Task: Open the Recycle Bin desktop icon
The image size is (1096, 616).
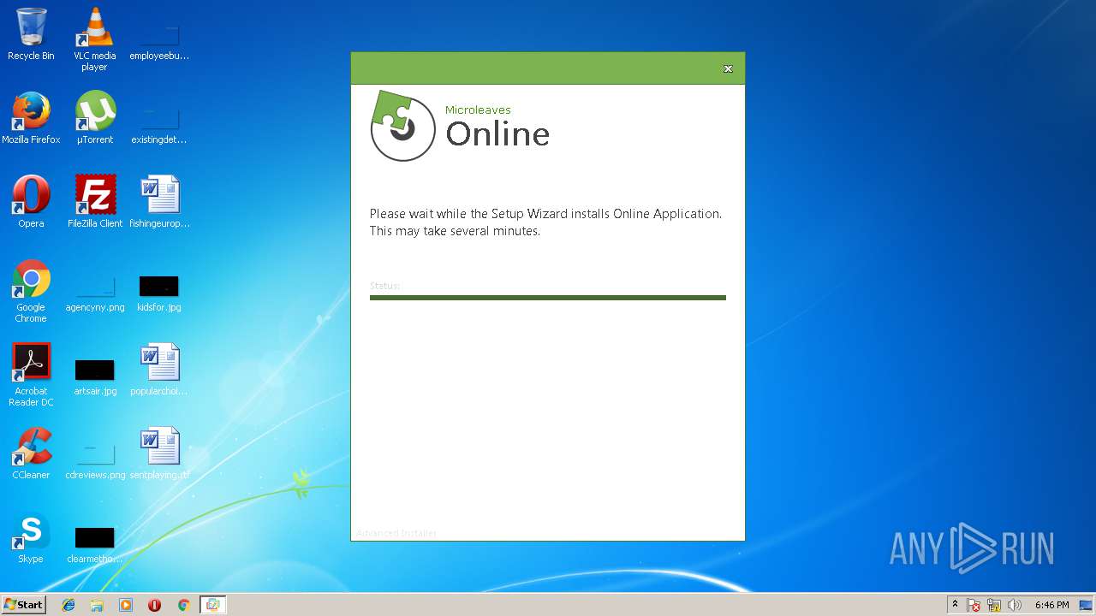Action: click(31, 34)
